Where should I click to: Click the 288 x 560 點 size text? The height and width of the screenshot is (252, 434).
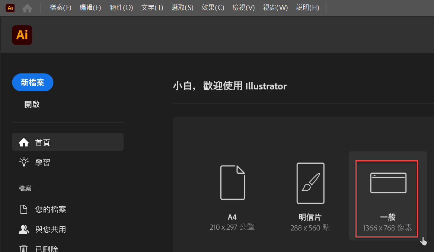click(x=310, y=228)
